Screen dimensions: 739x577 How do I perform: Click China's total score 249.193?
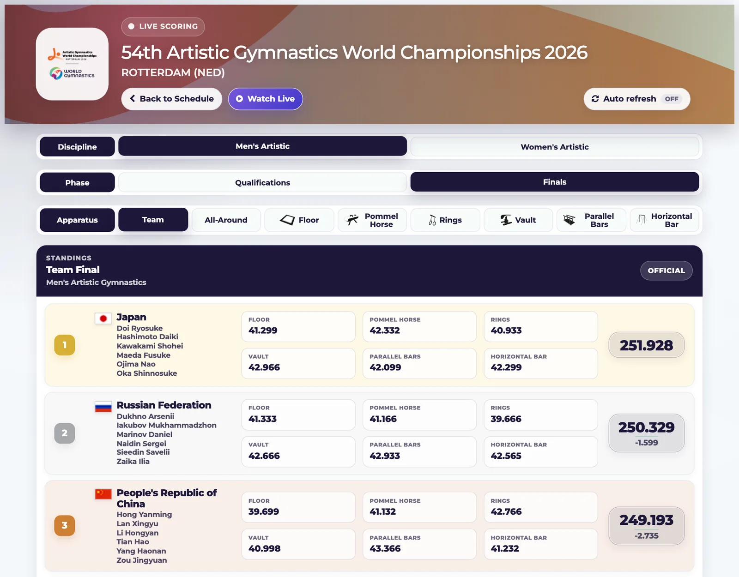646,520
